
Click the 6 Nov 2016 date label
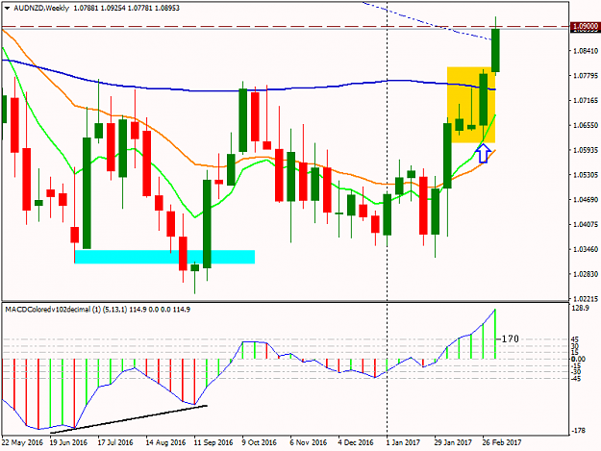(x=308, y=442)
